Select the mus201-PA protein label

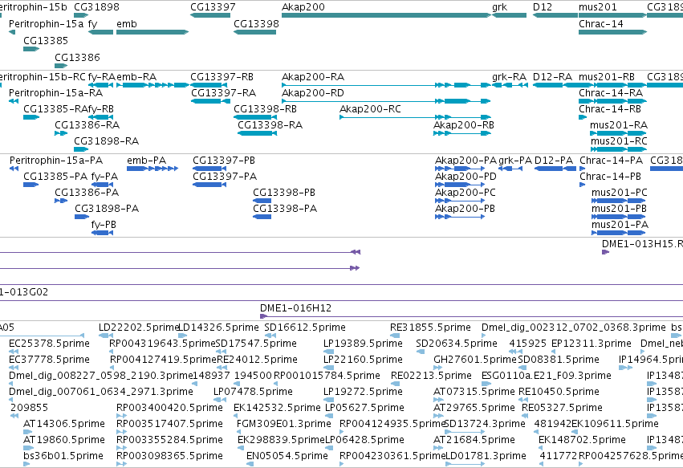pyautogui.click(x=620, y=226)
